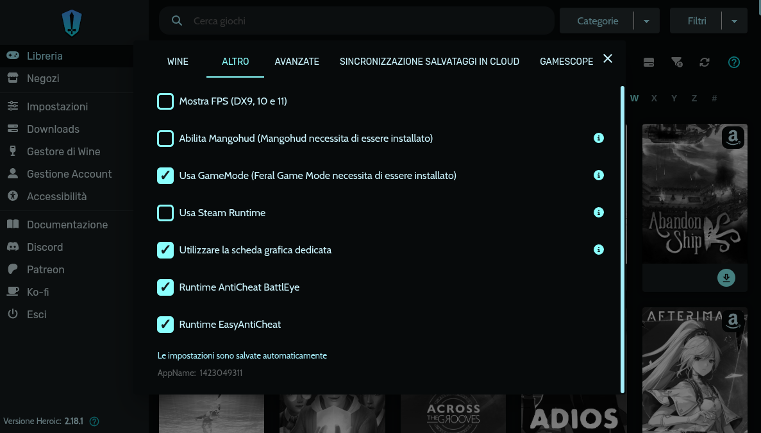Open Negozi in the sidebar

[x=67, y=78]
